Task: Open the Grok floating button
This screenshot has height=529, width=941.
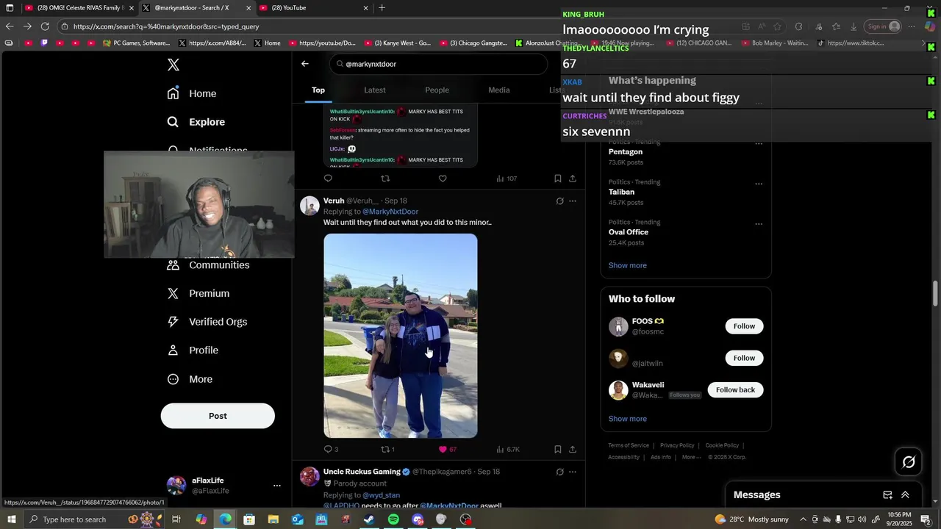Action: pos(909,461)
